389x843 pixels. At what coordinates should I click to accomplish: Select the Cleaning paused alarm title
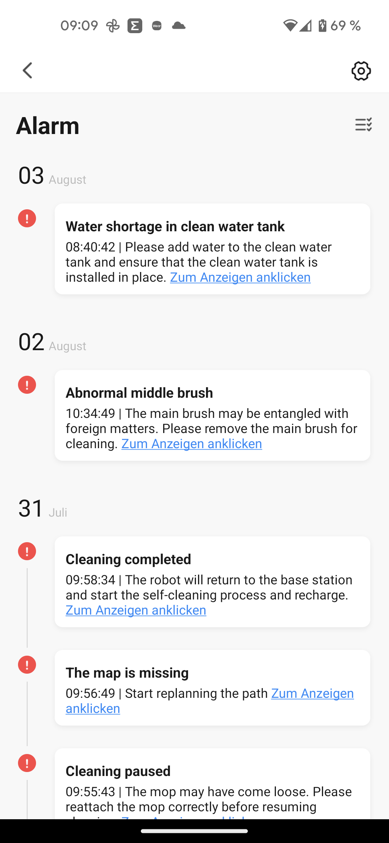pyautogui.click(x=118, y=771)
